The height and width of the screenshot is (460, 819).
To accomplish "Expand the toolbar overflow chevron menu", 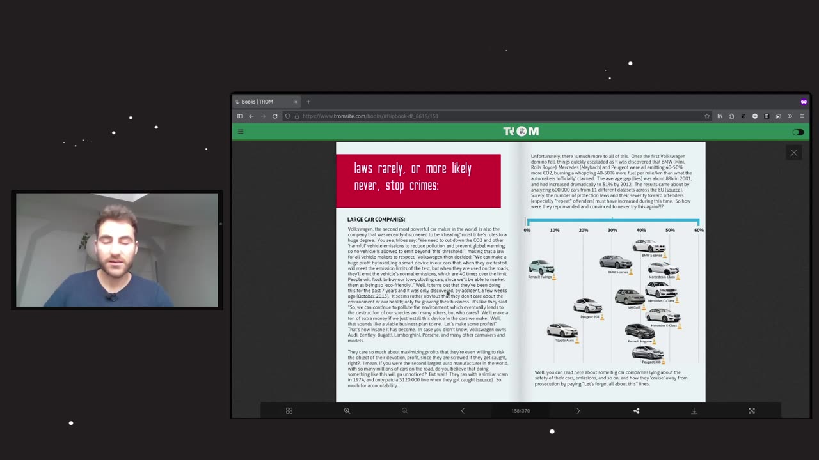I will pos(790,116).
